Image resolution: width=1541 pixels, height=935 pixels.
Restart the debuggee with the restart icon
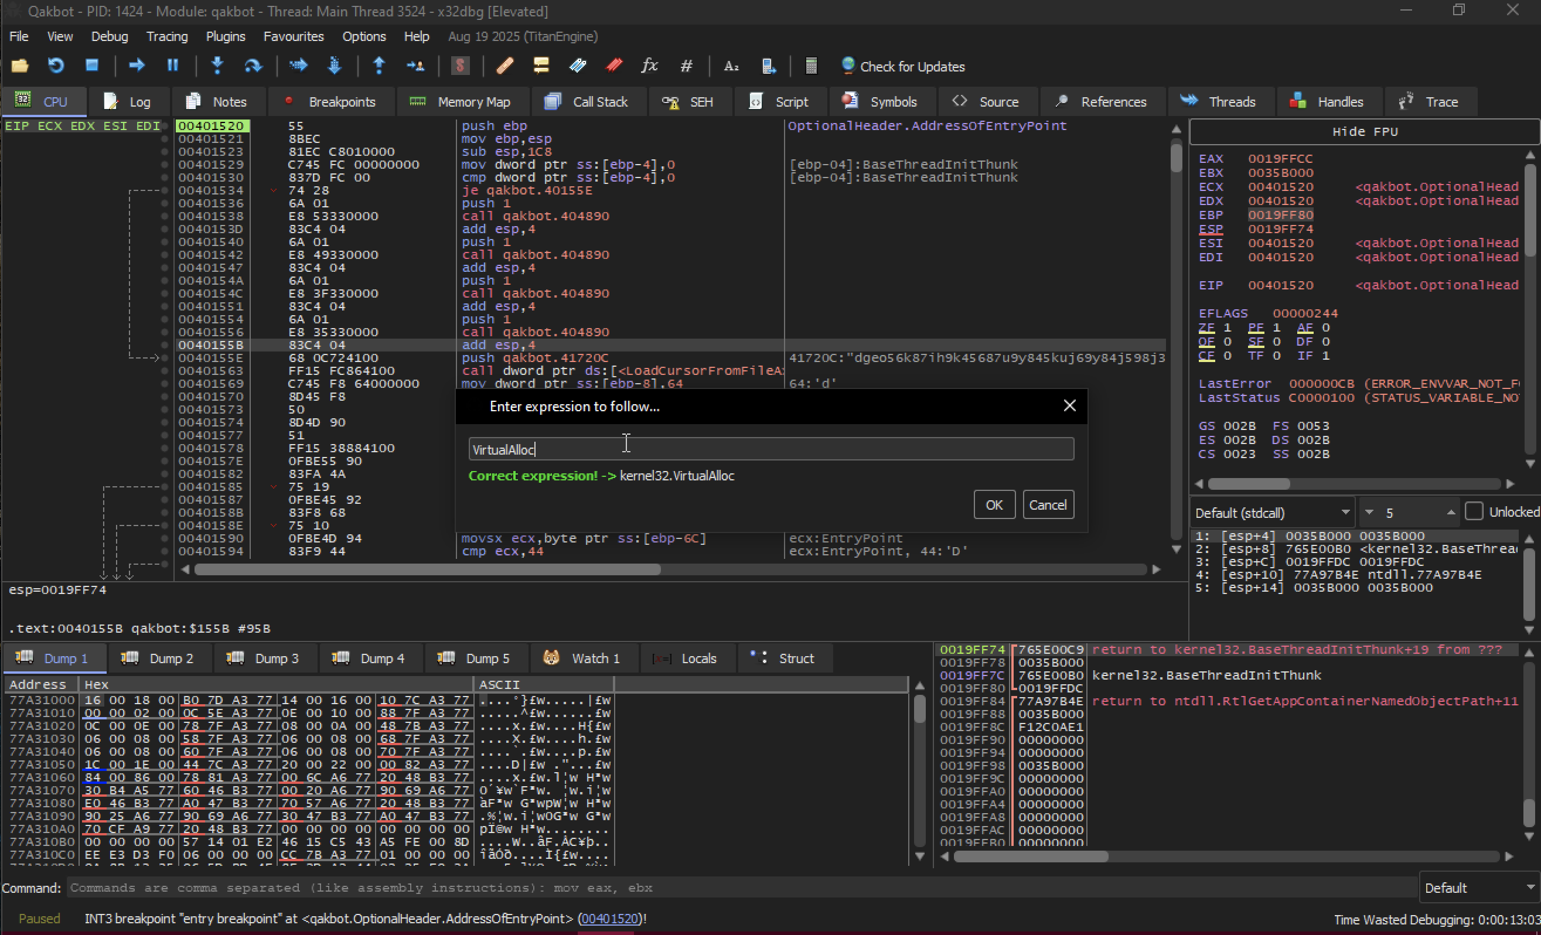(56, 66)
